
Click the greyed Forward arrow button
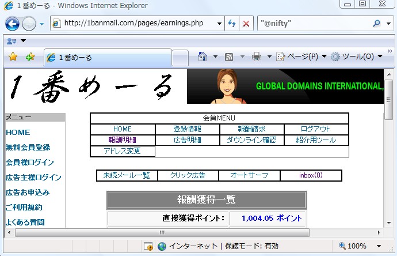click(x=29, y=24)
